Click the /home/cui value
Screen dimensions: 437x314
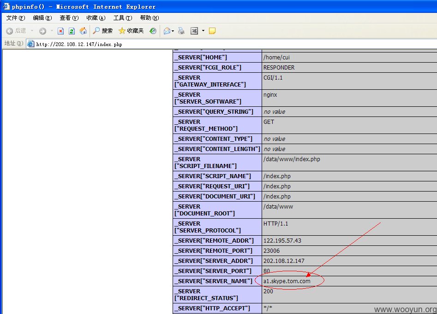[x=276, y=57]
